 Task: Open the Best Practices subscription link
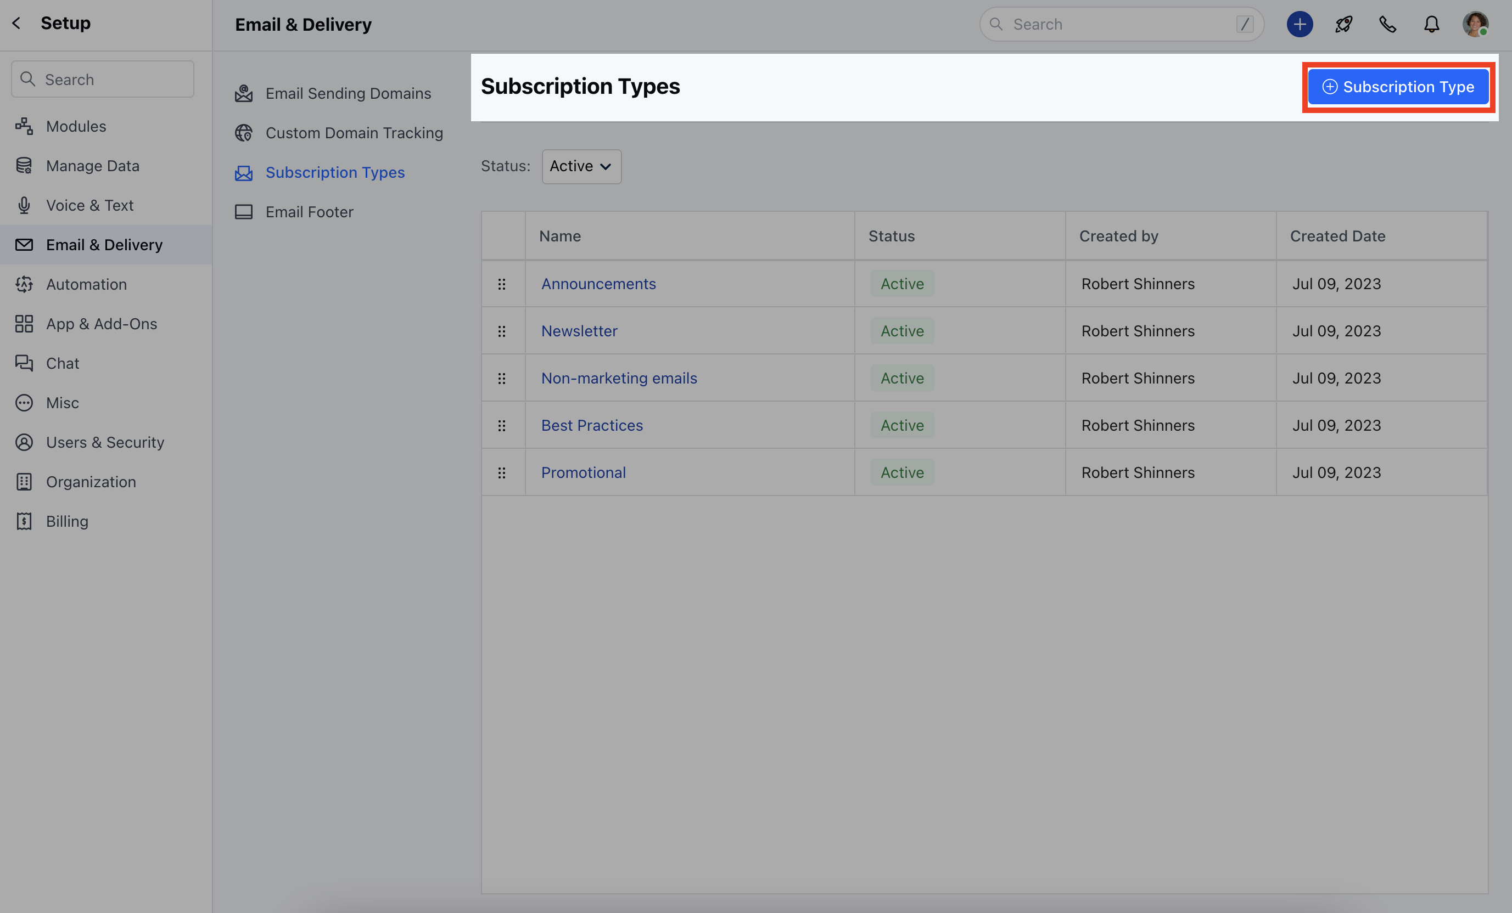tap(591, 426)
